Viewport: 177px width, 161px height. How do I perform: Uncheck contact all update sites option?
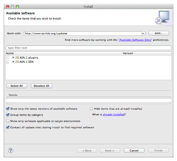(x=8, y=127)
